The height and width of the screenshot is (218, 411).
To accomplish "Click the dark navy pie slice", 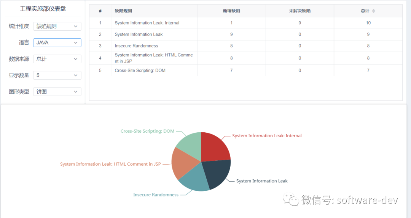I will click(x=216, y=173).
